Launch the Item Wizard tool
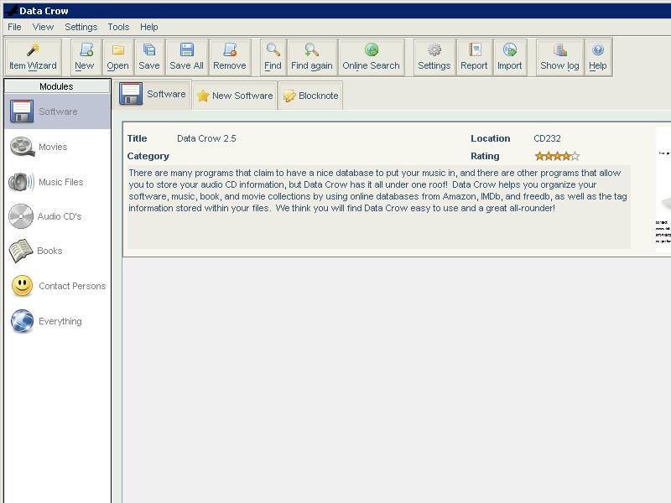Viewport: 671px width, 503px height. tap(33, 57)
